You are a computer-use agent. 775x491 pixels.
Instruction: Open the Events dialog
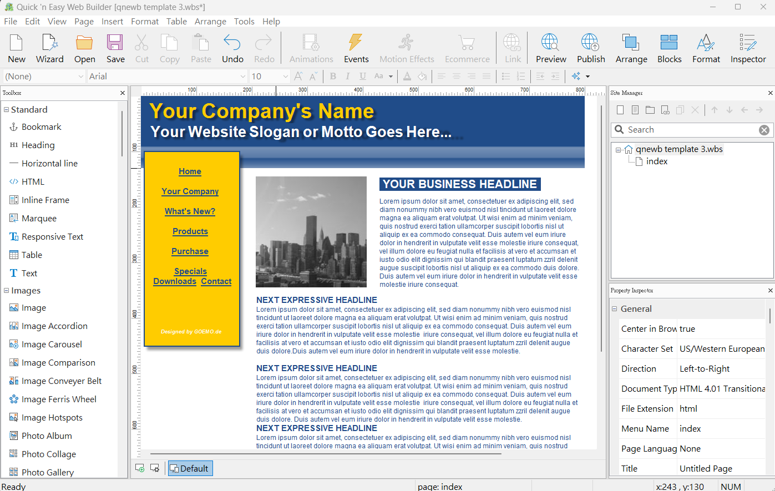point(356,48)
